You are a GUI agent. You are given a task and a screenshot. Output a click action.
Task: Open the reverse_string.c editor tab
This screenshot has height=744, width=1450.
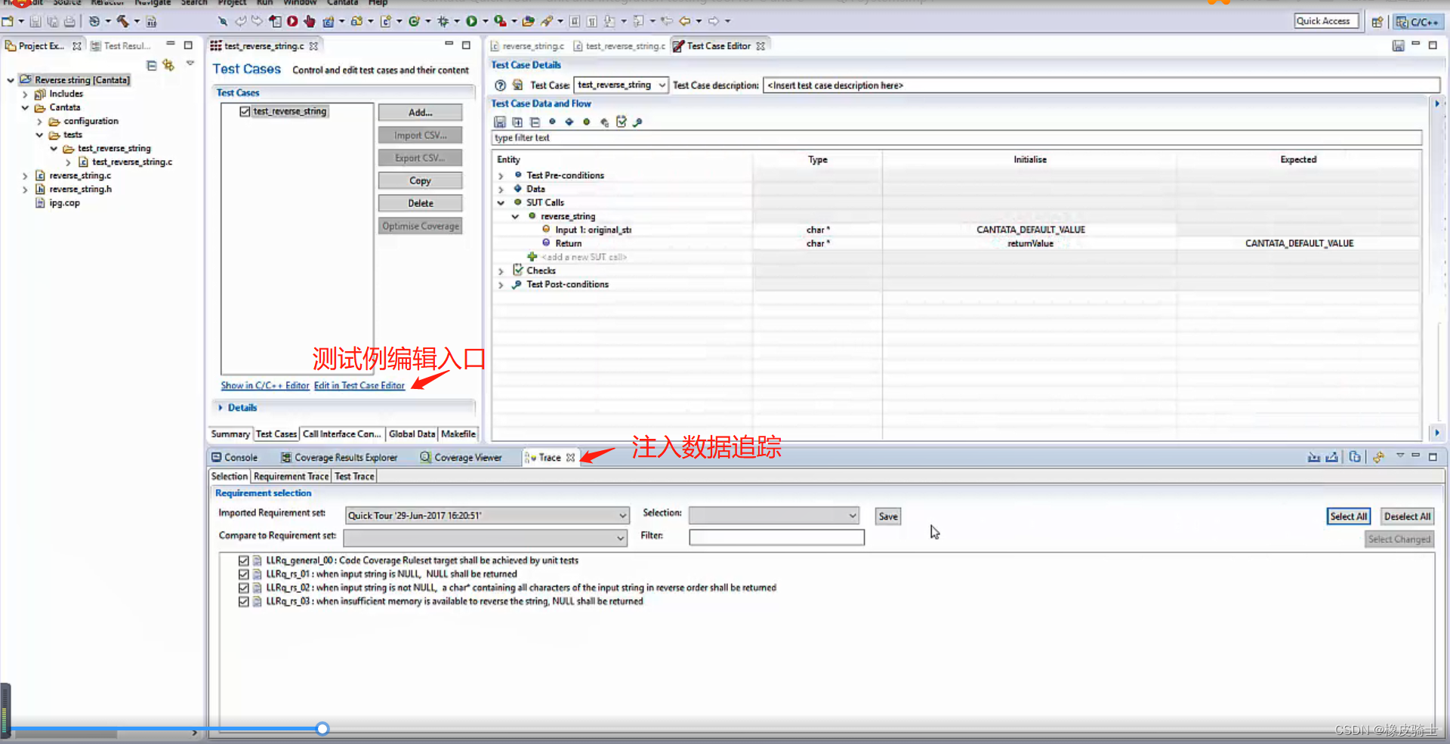point(527,46)
